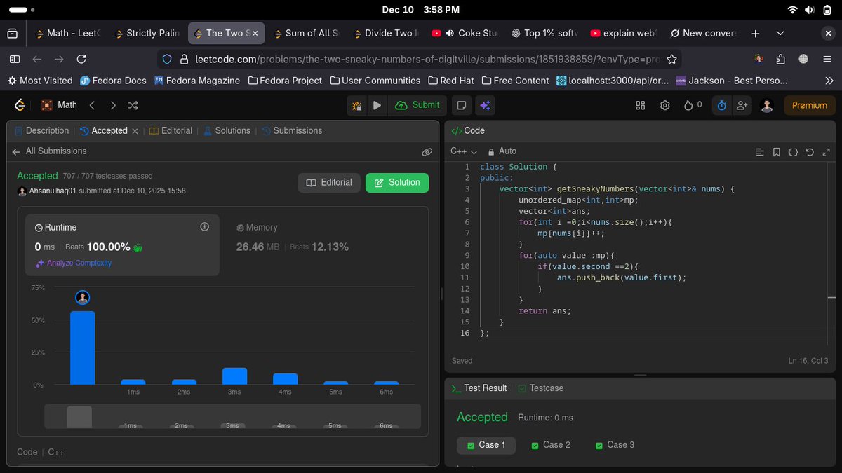Select the Case 1 result
The image size is (842, 473).
coord(486,445)
